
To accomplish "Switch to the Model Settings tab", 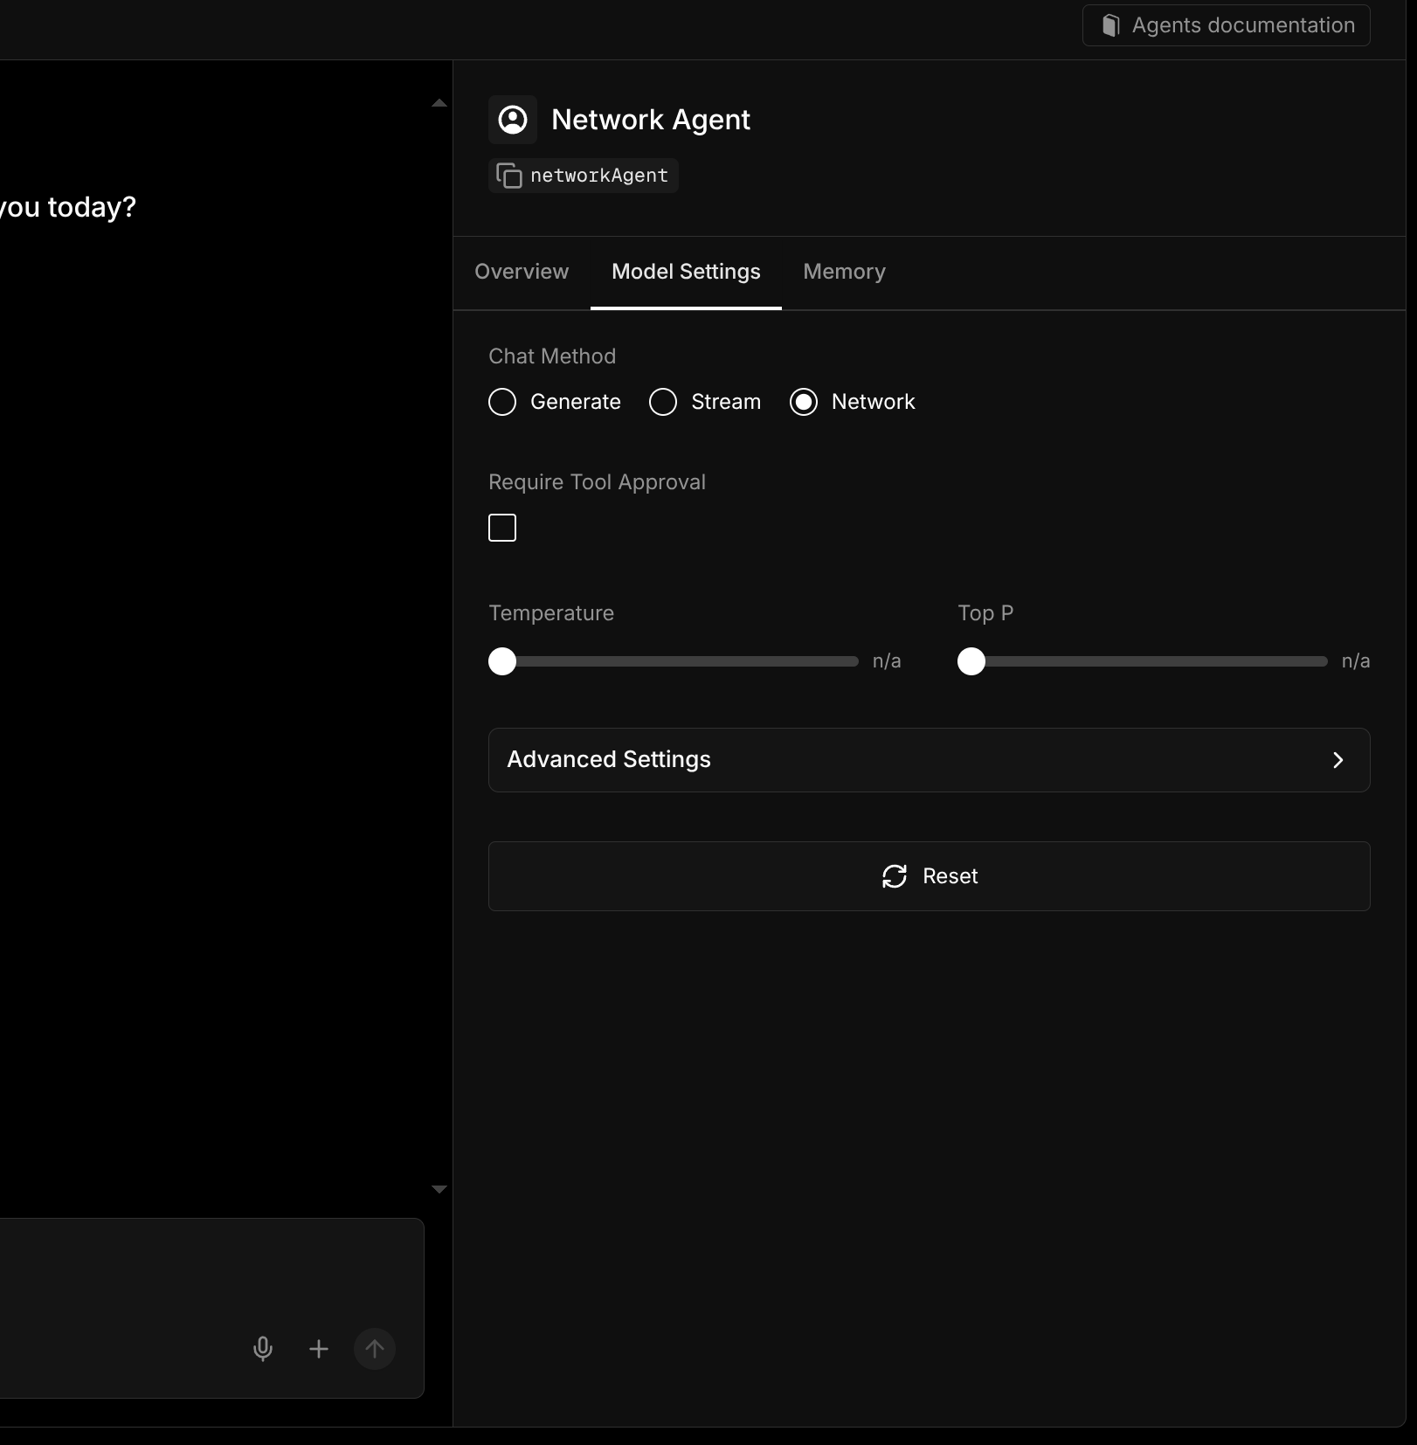I will click(686, 272).
